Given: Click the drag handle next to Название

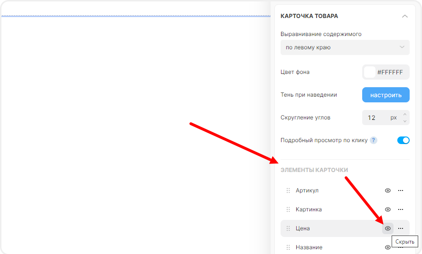Looking at the screenshot, I should 288,247.
